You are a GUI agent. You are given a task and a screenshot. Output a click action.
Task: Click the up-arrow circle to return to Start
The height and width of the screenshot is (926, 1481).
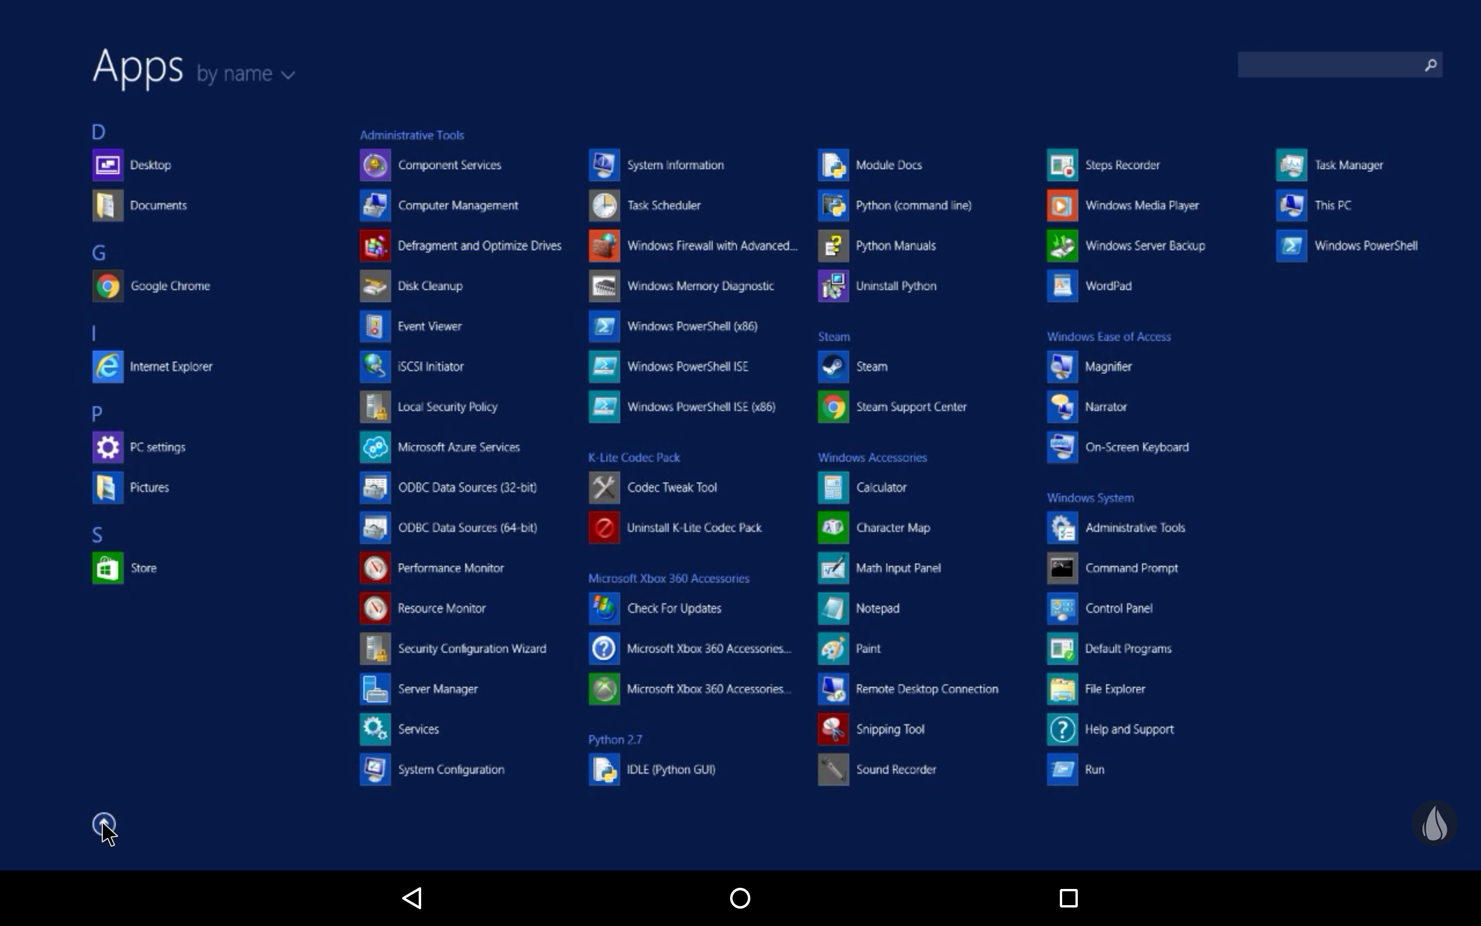(104, 824)
